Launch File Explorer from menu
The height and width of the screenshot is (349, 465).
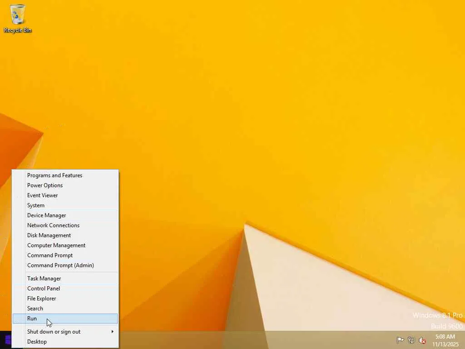[65, 299]
